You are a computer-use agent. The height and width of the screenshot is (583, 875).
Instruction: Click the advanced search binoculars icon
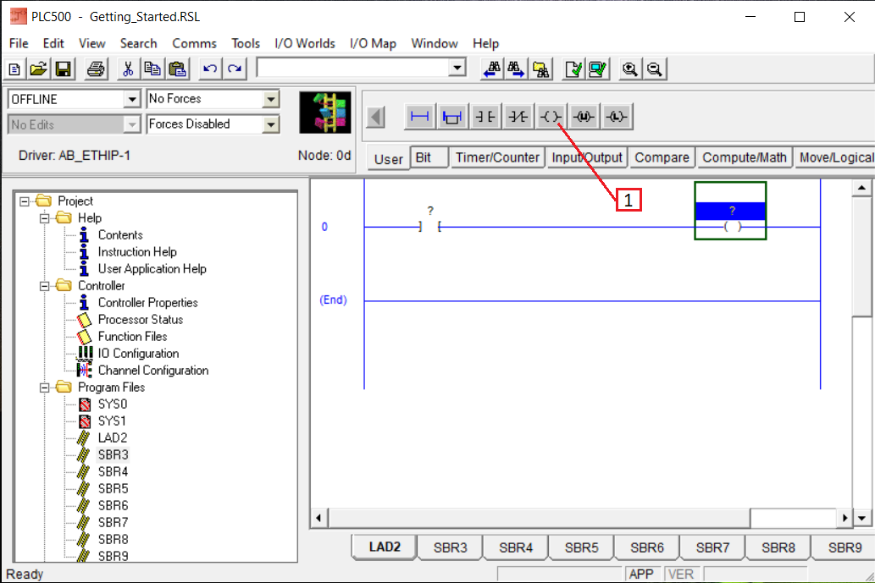[540, 69]
